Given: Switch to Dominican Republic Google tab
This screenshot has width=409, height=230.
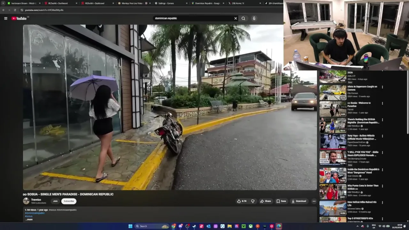Looking at the screenshot, I should pyautogui.click(x=207, y=3).
